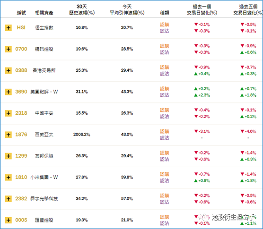
Task: Click the 15.5% historical volatility value
Action: click(82, 113)
